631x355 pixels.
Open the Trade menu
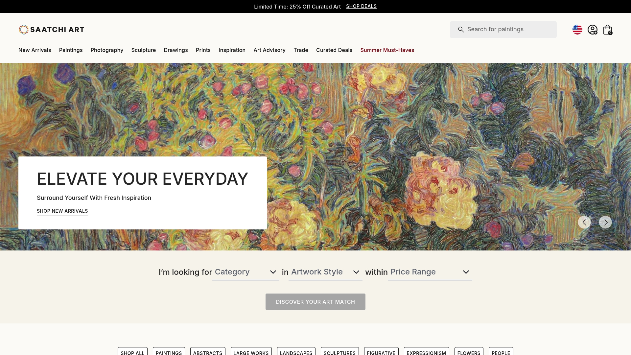301,50
